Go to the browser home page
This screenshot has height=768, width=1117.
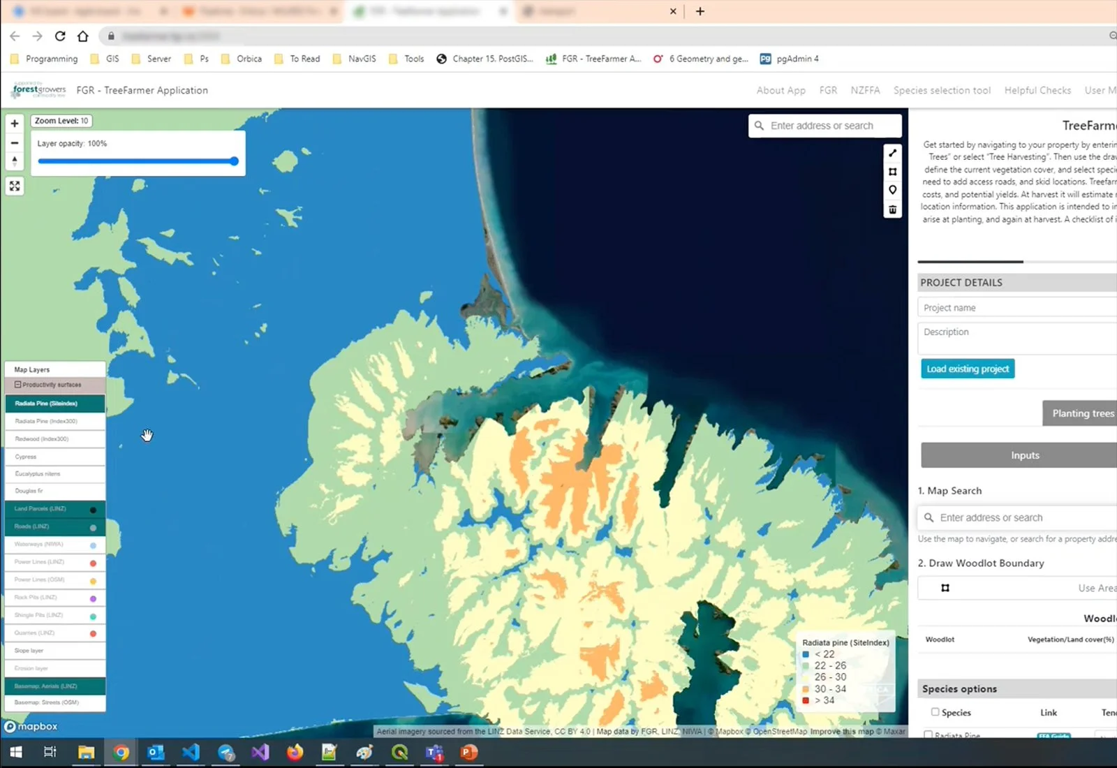click(x=83, y=36)
